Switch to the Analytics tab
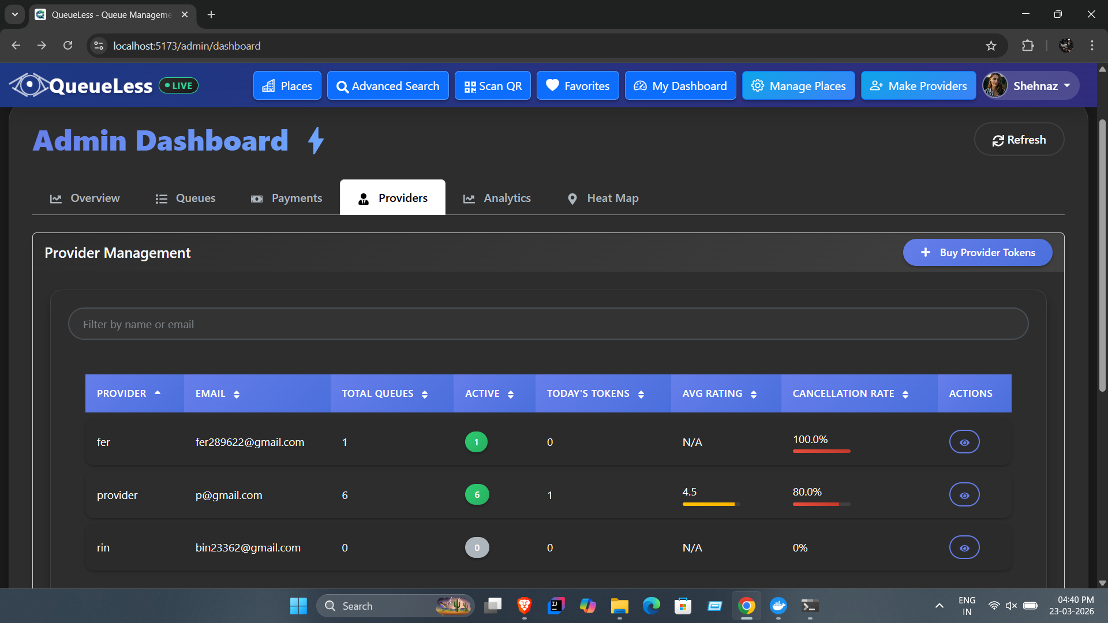 coord(497,198)
